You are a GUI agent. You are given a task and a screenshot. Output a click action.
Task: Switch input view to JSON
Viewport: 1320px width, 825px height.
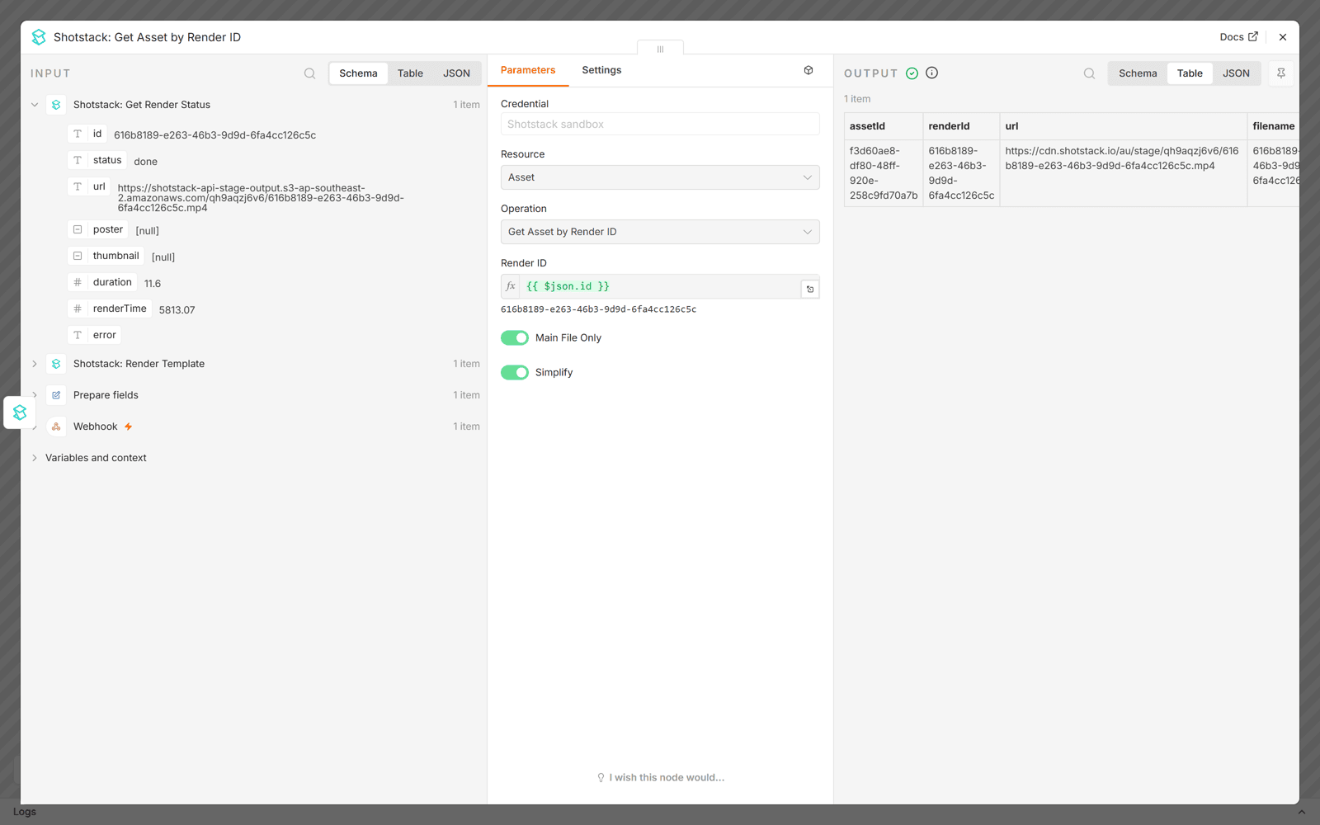tap(456, 73)
